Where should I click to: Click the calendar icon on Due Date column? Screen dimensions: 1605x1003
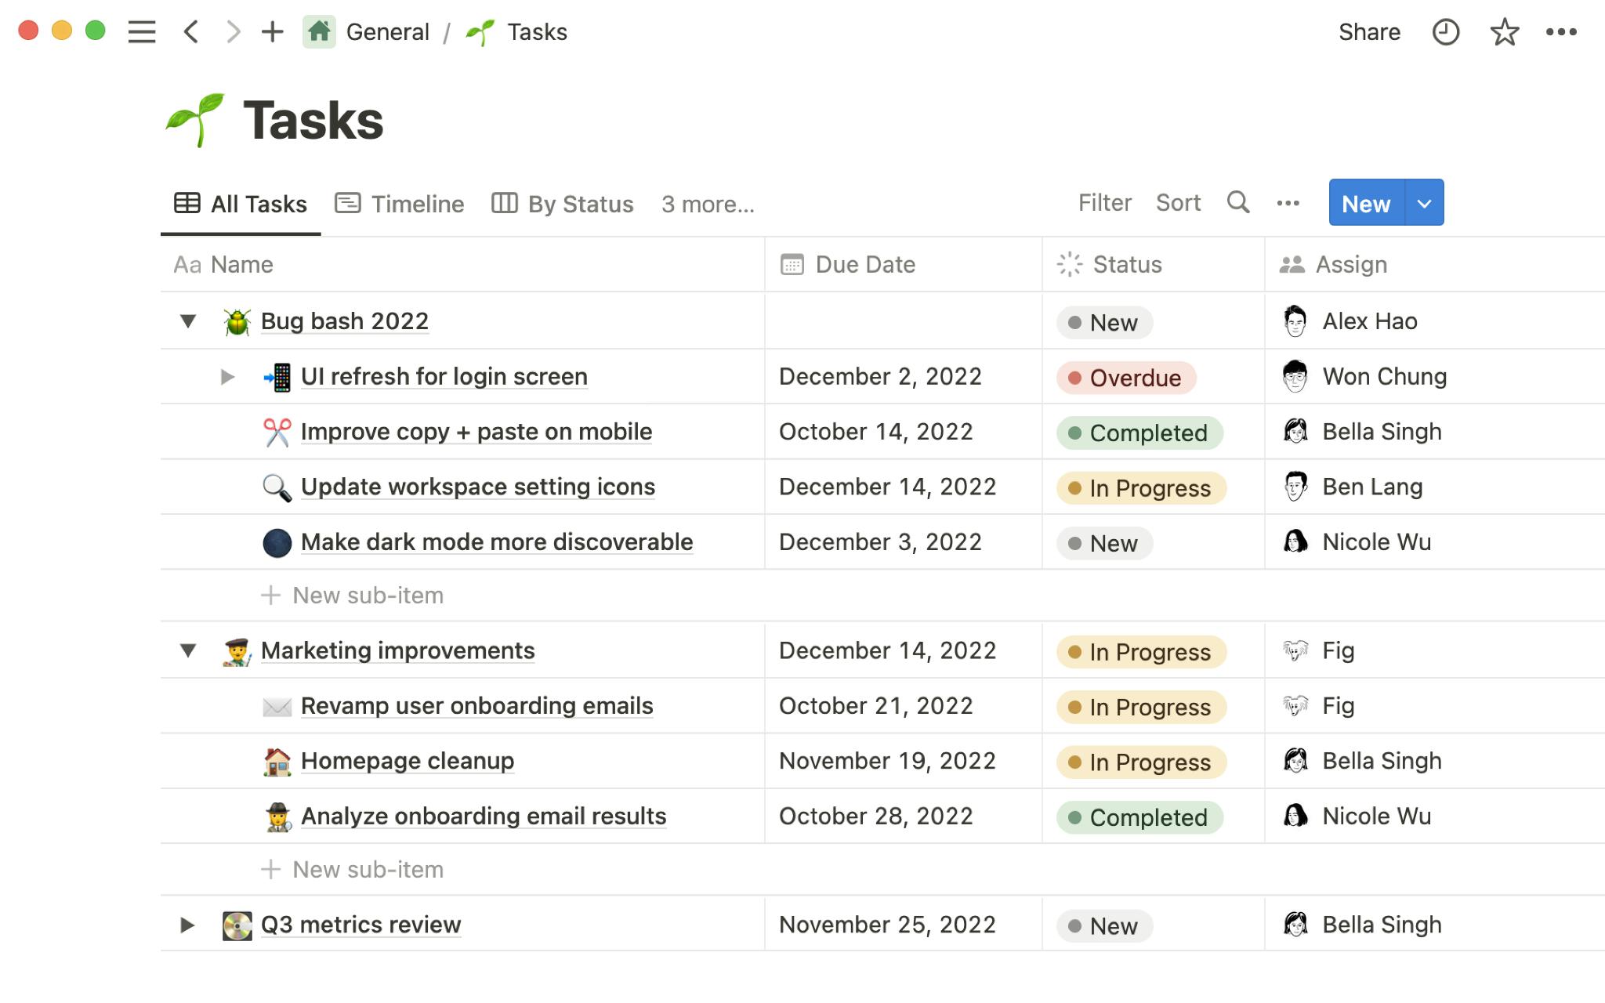[x=791, y=263]
